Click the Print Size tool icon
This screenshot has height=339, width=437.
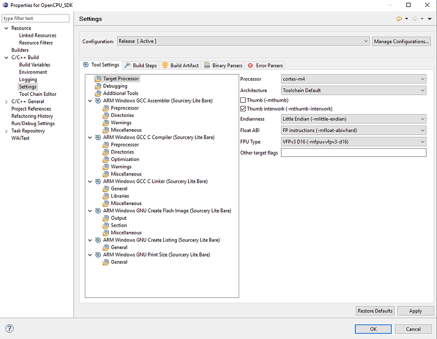coord(98,255)
